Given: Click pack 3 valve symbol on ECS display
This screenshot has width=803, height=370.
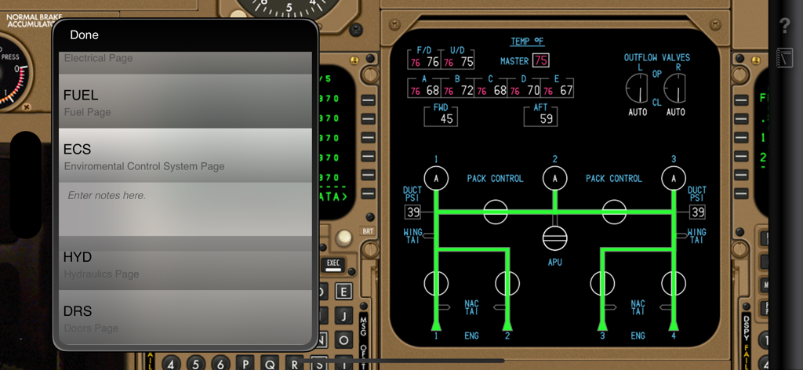Looking at the screenshot, I should click(674, 178).
